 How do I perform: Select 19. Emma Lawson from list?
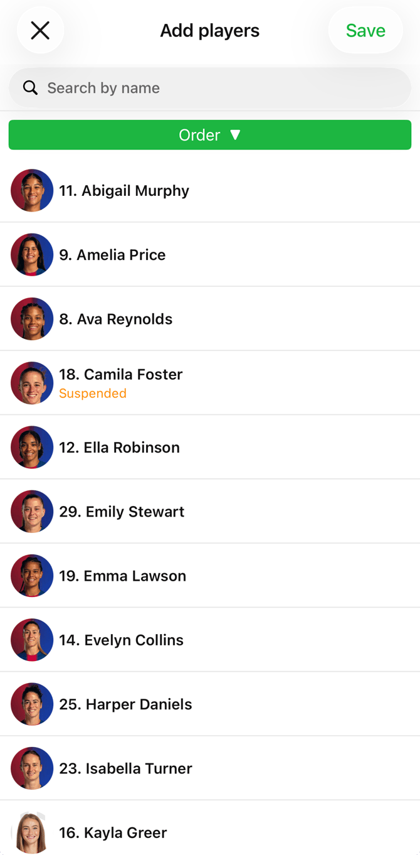point(210,576)
